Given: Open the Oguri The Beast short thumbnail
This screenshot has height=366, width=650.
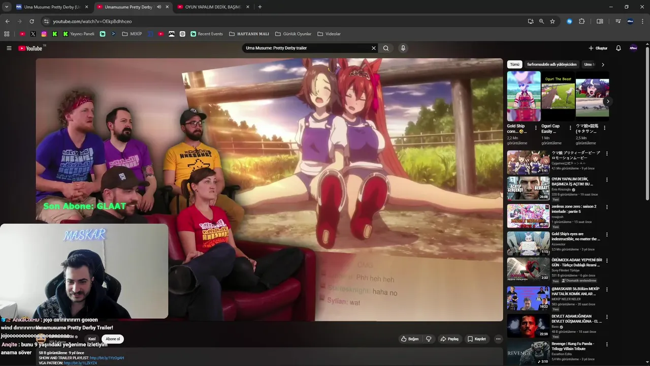Looking at the screenshot, I should pos(558,96).
